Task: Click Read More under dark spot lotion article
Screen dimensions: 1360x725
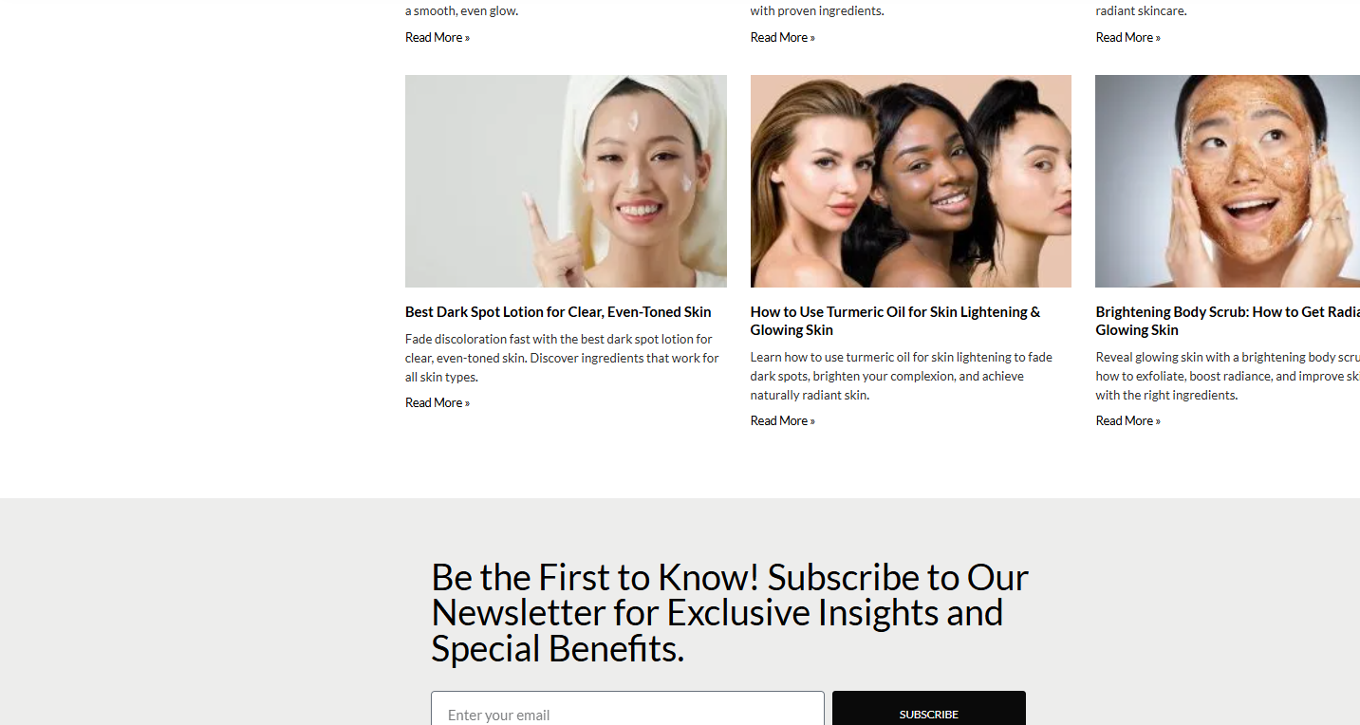Action: [438, 402]
